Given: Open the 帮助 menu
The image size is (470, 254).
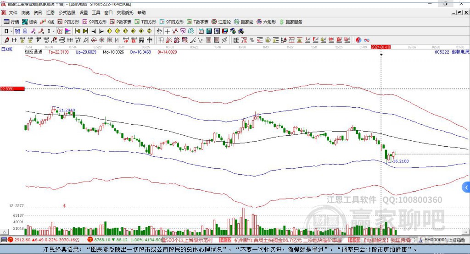Looking at the screenshot, I should click(141, 12).
